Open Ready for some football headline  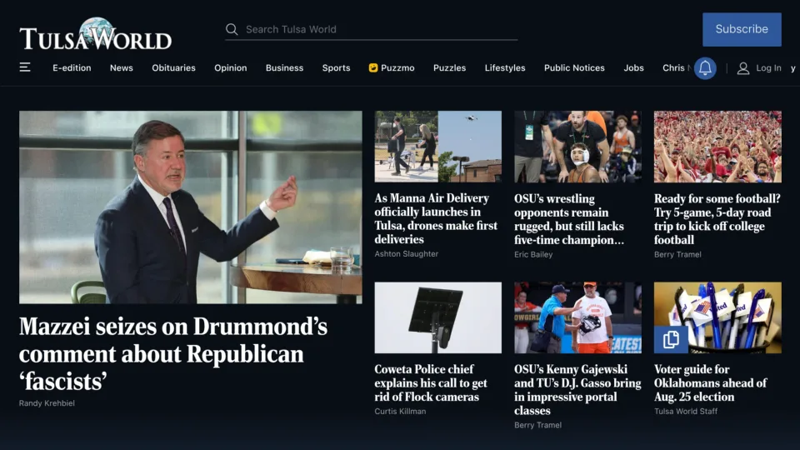(x=717, y=219)
